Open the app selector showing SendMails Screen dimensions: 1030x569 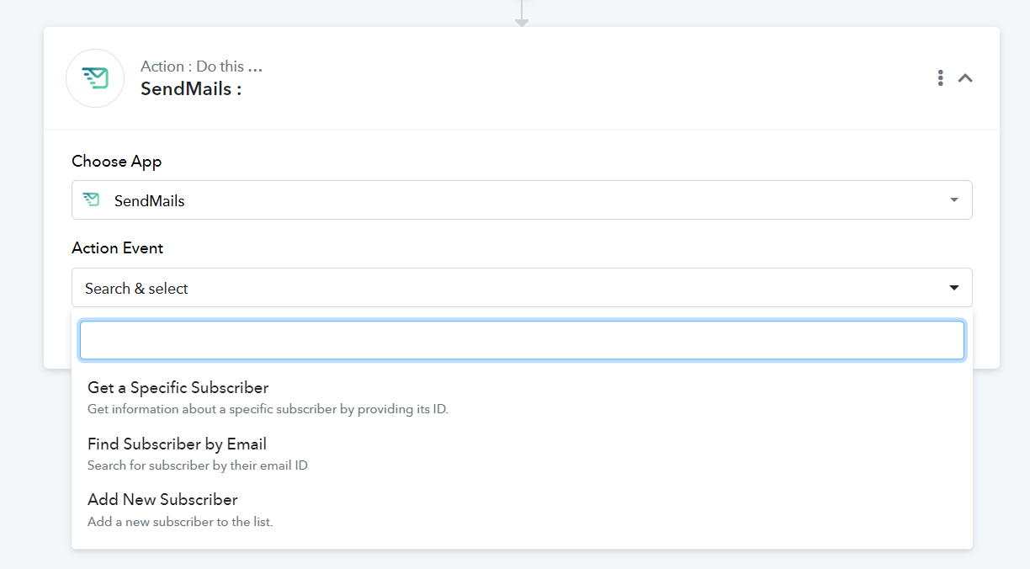tap(522, 200)
